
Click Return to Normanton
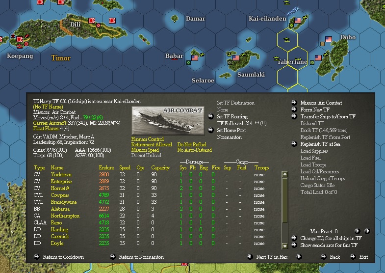tap(141, 257)
